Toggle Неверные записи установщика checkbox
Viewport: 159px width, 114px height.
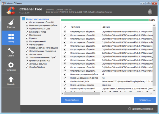pyautogui.click(x=27, y=48)
